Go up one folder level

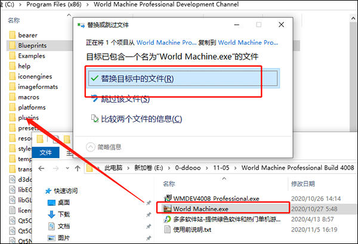click(x=78, y=168)
